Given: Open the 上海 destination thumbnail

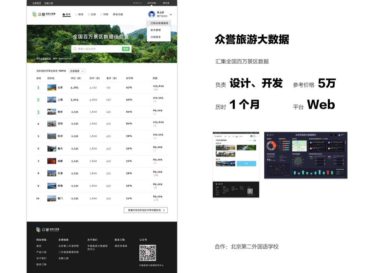Looking at the screenshot, I should click(x=52, y=100).
